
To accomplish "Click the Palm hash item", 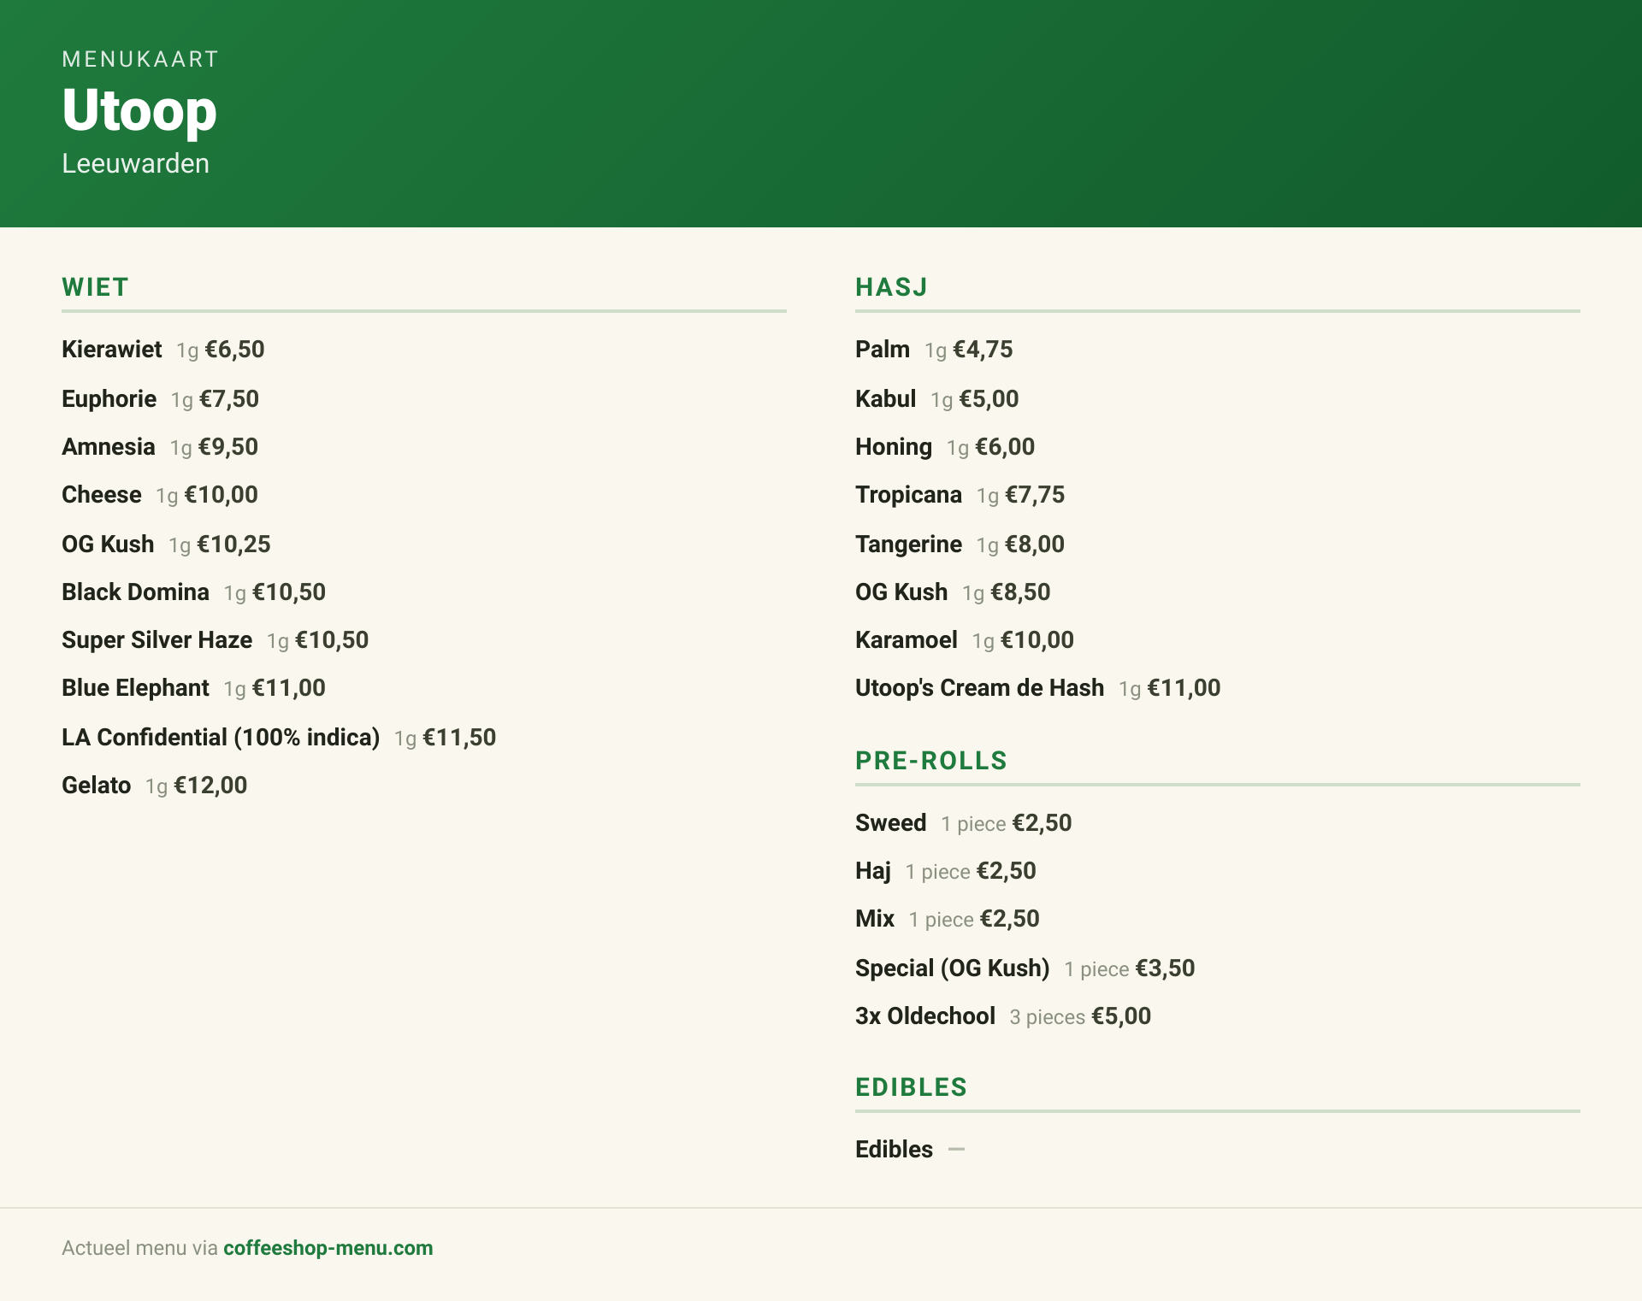I will 882,350.
